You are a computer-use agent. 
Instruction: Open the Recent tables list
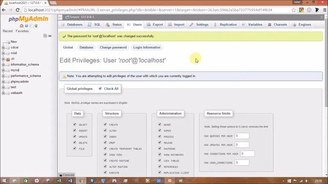point(8,31)
